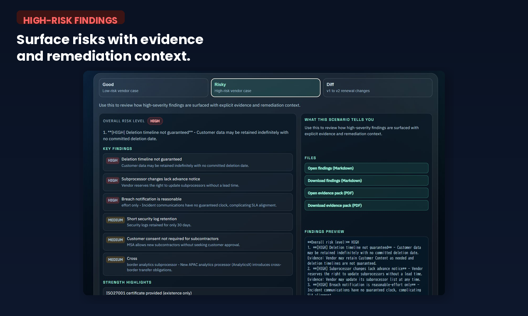Open findings in Markdown format
The height and width of the screenshot is (316, 528).
click(366, 168)
